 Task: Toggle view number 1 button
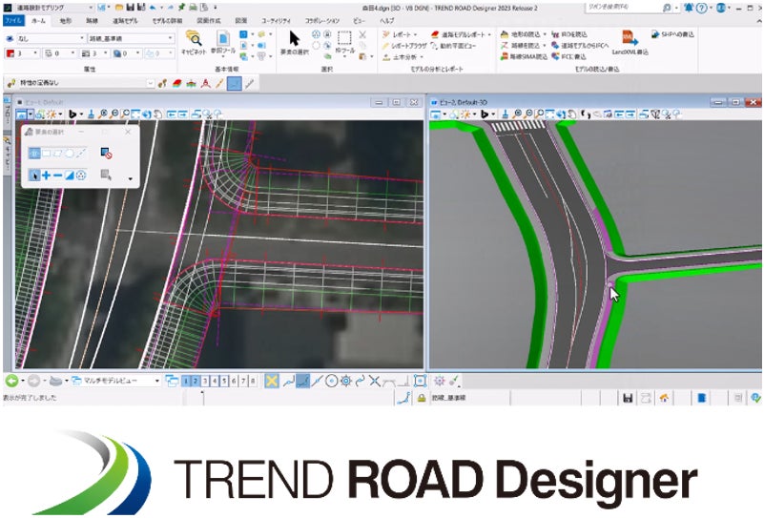[186, 381]
